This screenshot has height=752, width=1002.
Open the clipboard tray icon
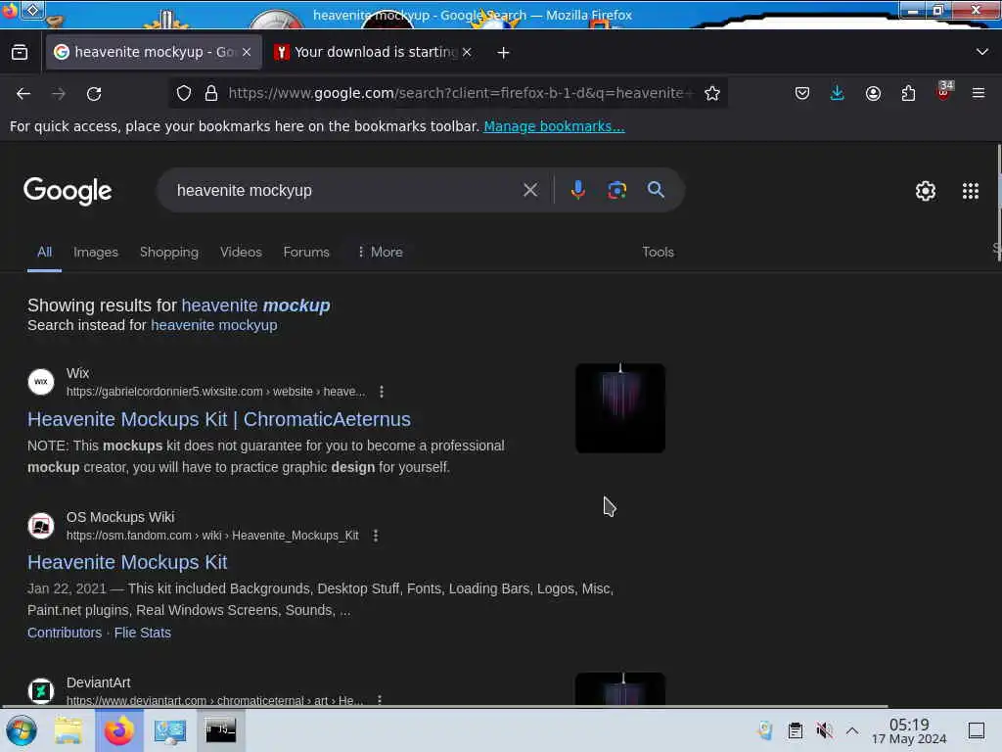(x=795, y=730)
